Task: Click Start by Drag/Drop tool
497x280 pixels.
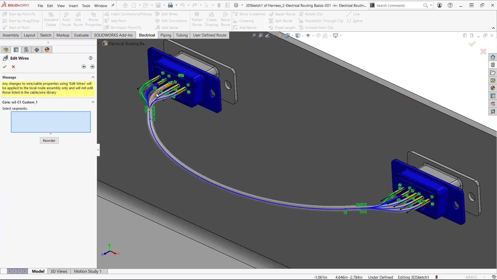Action: point(21,21)
